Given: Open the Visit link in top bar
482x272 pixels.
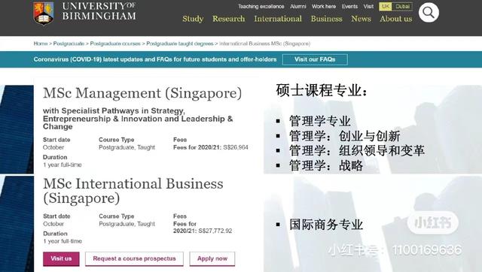Looking at the screenshot, I should coord(368,7).
